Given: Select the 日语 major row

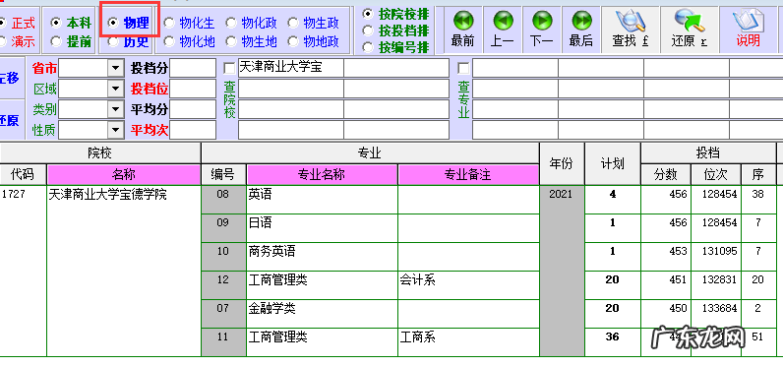Looking at the screenshot, I should pos(322,228).
